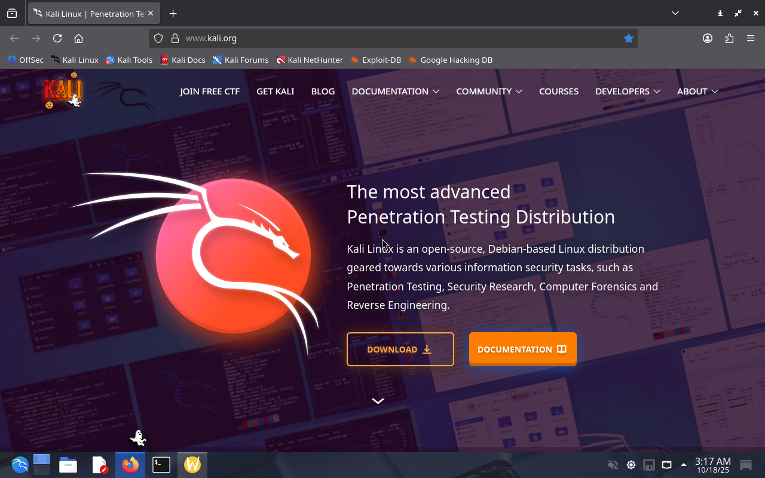This screenshot has height=478, width=765.
Task: Toggle the muted volume tray icon
Action: point(613,465)
